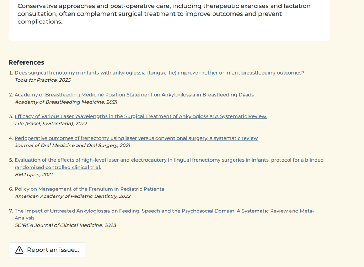364x267 pixels.
Task: Click 'SCIREA Journal of Clinical Medicine, 2023' text
Action: [65, 225]
